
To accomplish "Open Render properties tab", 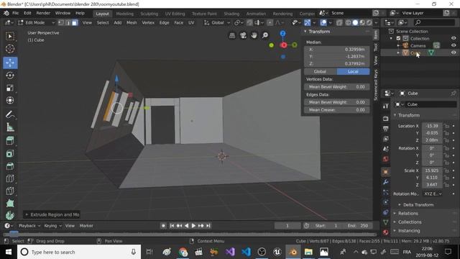I will click(x=385, y=119).
